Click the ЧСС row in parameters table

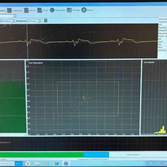click(163, 25)
